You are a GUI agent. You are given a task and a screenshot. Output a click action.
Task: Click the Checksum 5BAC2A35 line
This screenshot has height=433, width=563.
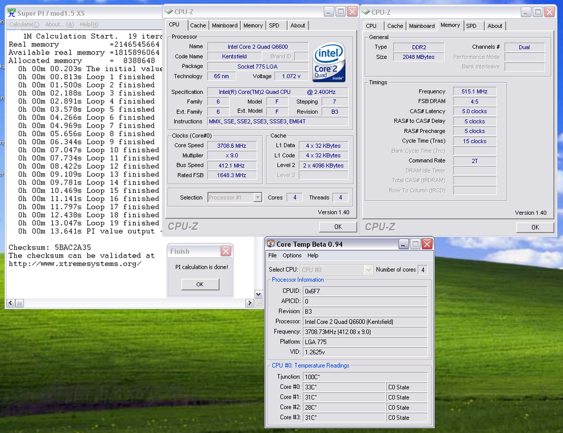(x=50, y=247)
